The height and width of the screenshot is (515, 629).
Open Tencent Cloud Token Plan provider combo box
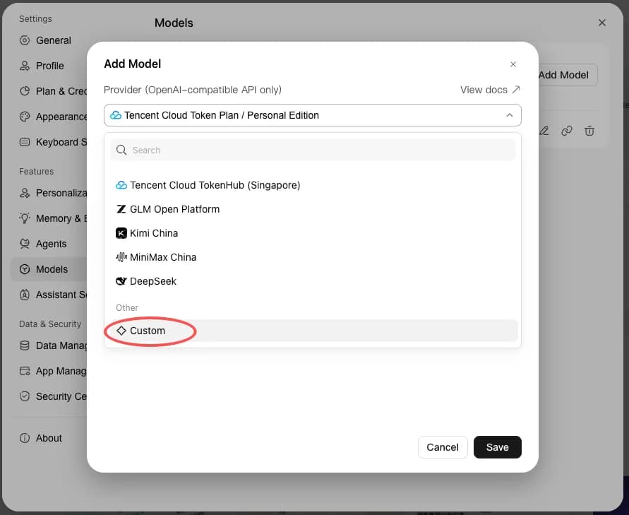click(x=313, y=115)
